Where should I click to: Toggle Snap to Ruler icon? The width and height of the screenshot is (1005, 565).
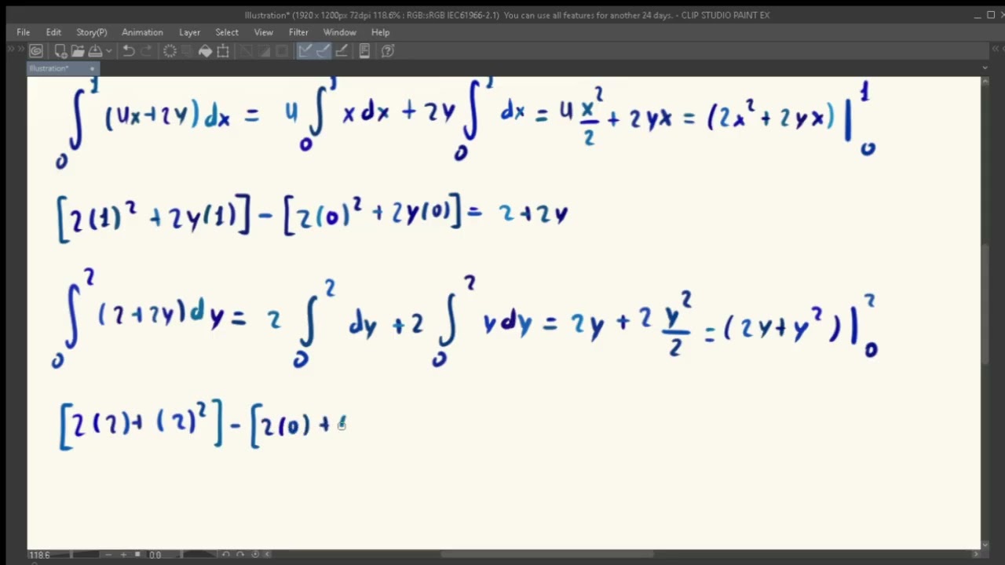305,51
